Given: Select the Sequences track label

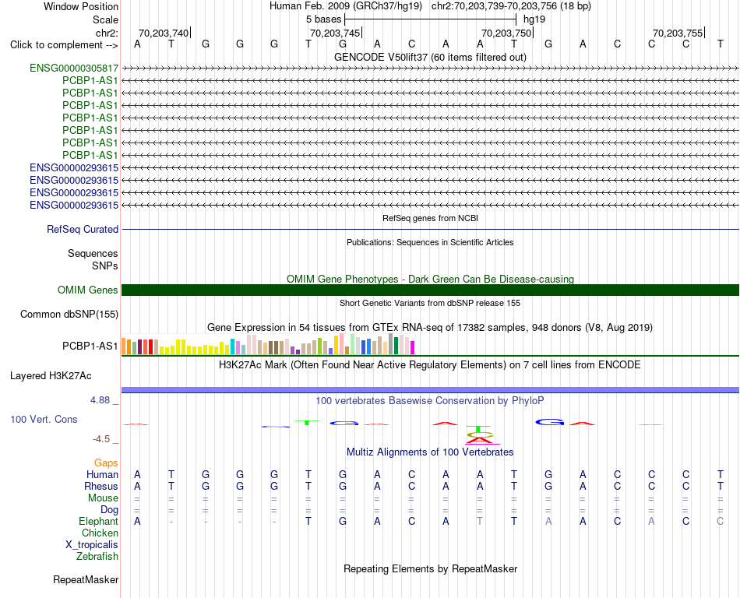Looking at the screenshot, I should (93, 253).
